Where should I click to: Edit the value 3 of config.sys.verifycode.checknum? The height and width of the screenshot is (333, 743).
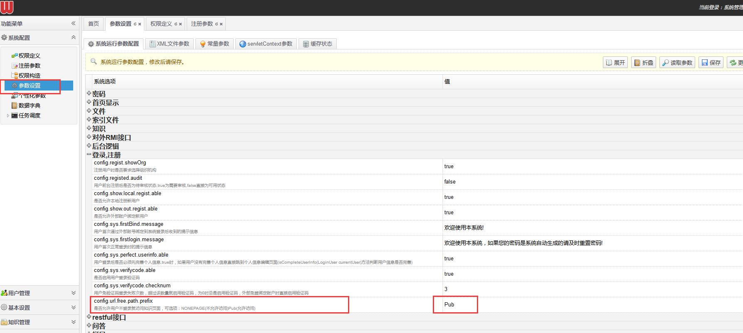(446, 289)
